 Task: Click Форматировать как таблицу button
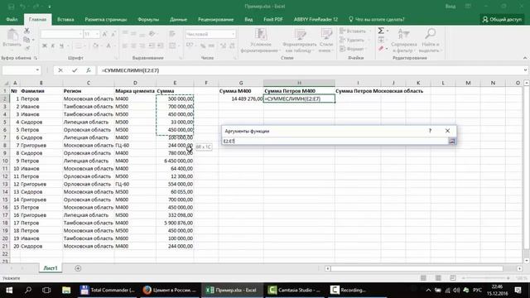299,41
